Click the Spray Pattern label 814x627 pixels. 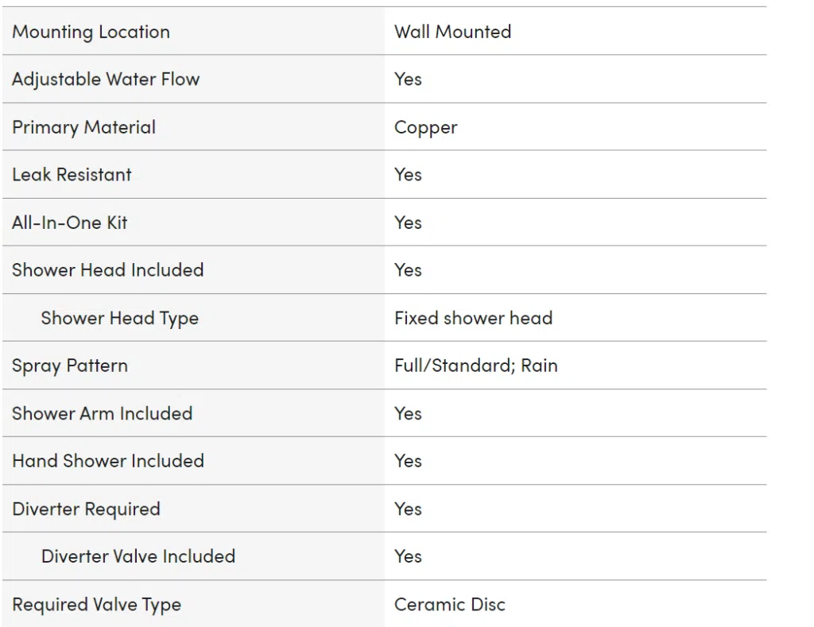[x=70, y=366]
